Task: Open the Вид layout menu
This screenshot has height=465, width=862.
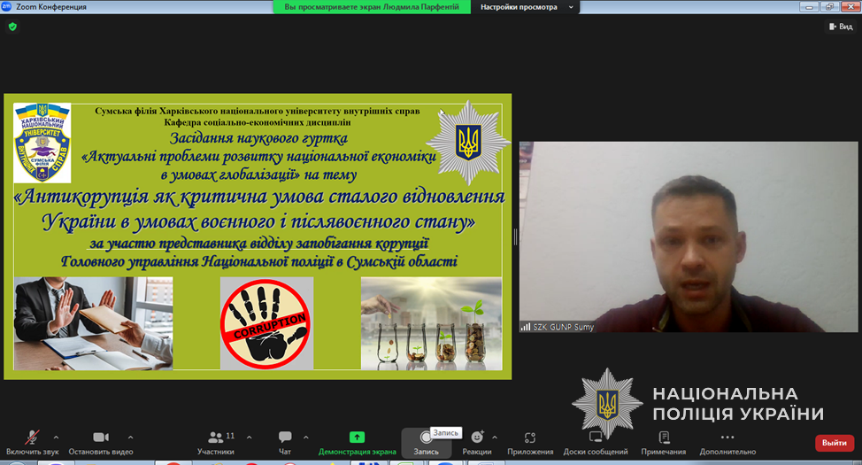Action: (840, 27)
